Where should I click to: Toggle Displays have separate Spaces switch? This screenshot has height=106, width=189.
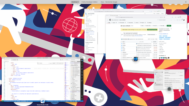pyautogui.click(x=183, y=86)
